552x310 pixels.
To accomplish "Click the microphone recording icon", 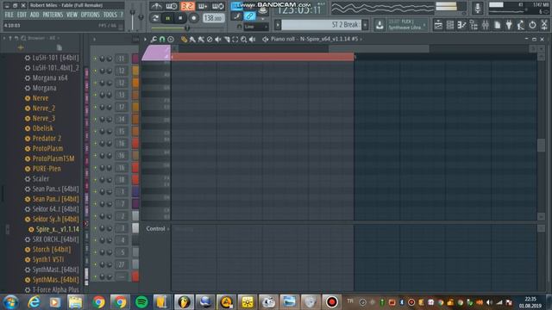I will [x=478, y=8].
